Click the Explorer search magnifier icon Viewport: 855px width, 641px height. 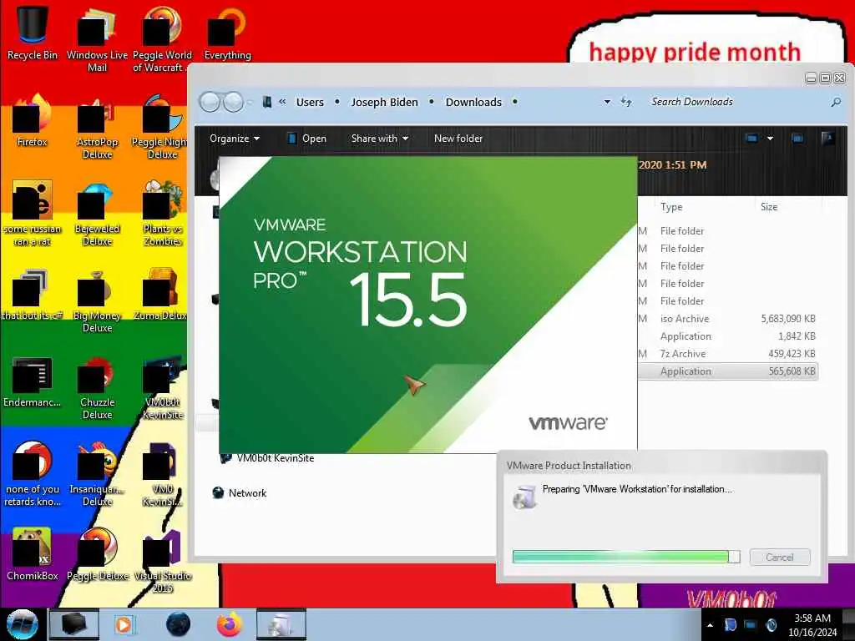pyautogui.click(x=835, y=102)
